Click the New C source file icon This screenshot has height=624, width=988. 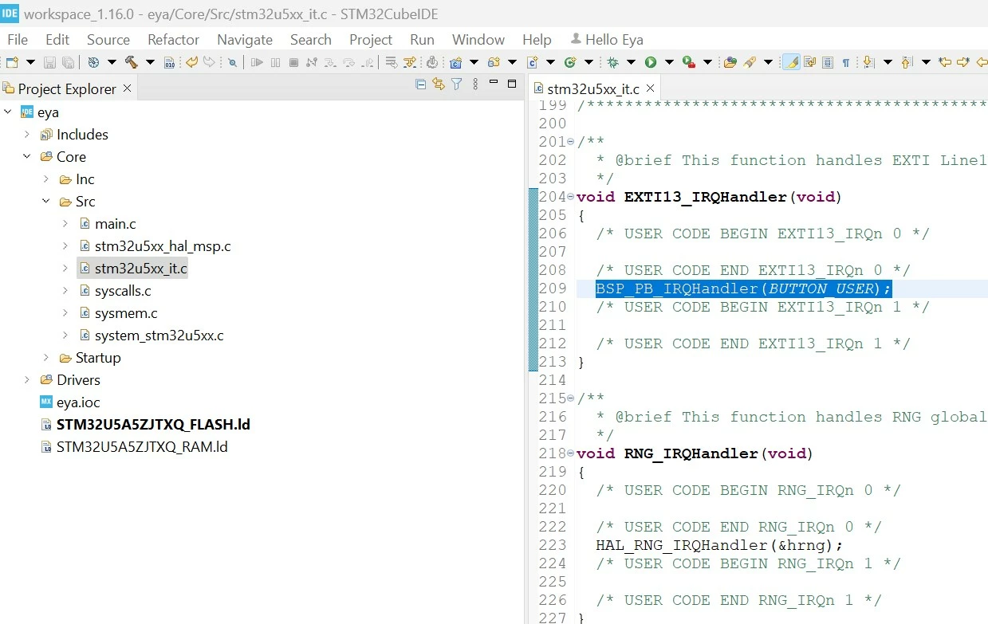(532, 62)
